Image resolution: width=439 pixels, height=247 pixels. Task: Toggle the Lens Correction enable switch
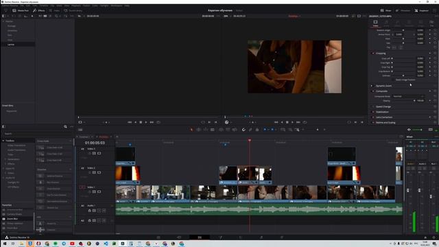point(373,117)
